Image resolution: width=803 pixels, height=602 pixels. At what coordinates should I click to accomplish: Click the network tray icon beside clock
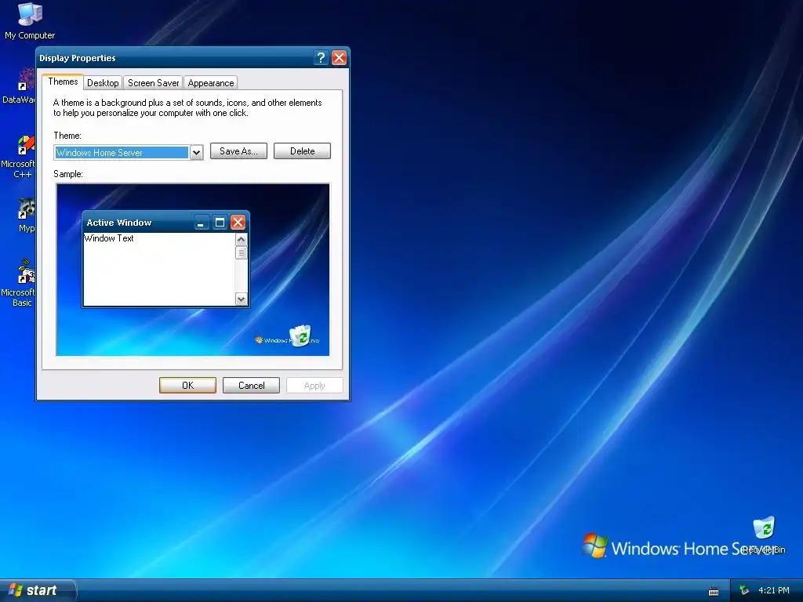tap(744, 591)
